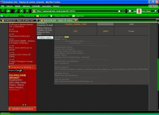Open the Plik menu

tap(3, 6)
